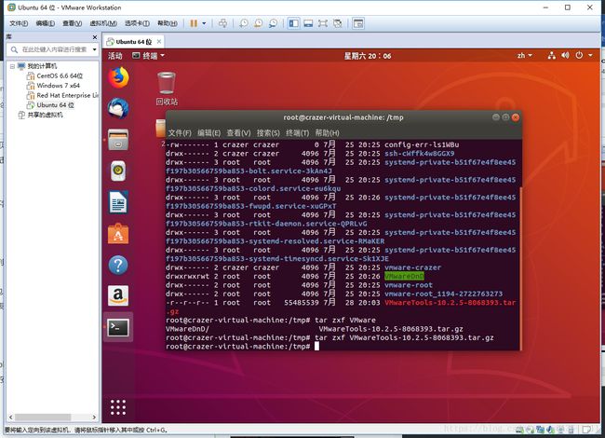
Task: Collapse the 我的计算机 tree node
Action: click(x=12, y=66)
